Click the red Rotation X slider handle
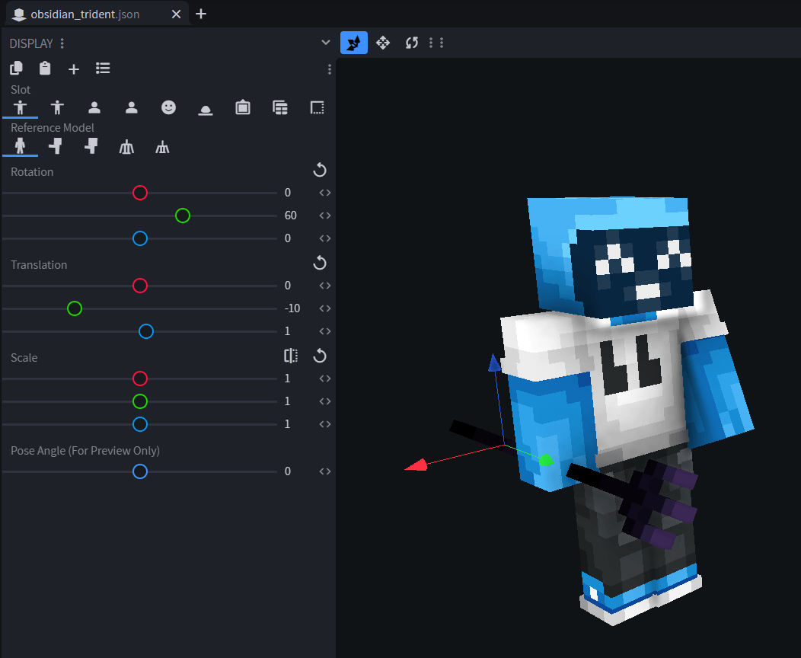Image resolution: width=801 pixels, height=658 pixels. click(x=140, y=193)
